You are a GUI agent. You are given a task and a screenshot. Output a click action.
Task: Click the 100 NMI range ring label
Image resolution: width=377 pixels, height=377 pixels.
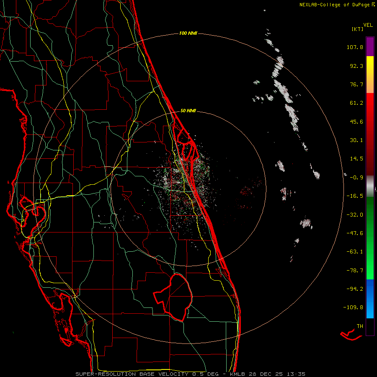click(188, 33)
